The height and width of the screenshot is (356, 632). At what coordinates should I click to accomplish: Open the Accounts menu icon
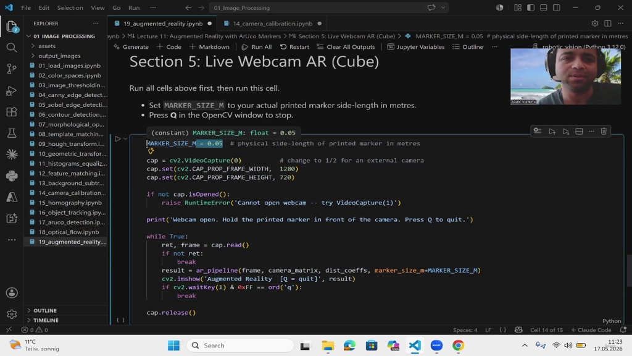(x=12, y=292)
